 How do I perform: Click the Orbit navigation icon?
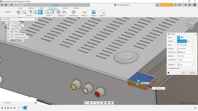(86, 103)
